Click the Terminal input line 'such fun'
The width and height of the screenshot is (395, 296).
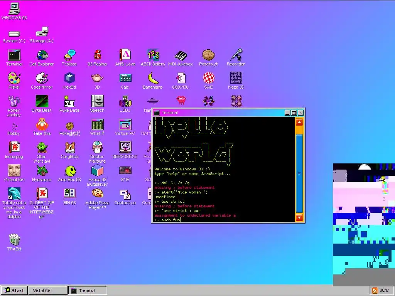pyautogui.click(x=167, y=220)
